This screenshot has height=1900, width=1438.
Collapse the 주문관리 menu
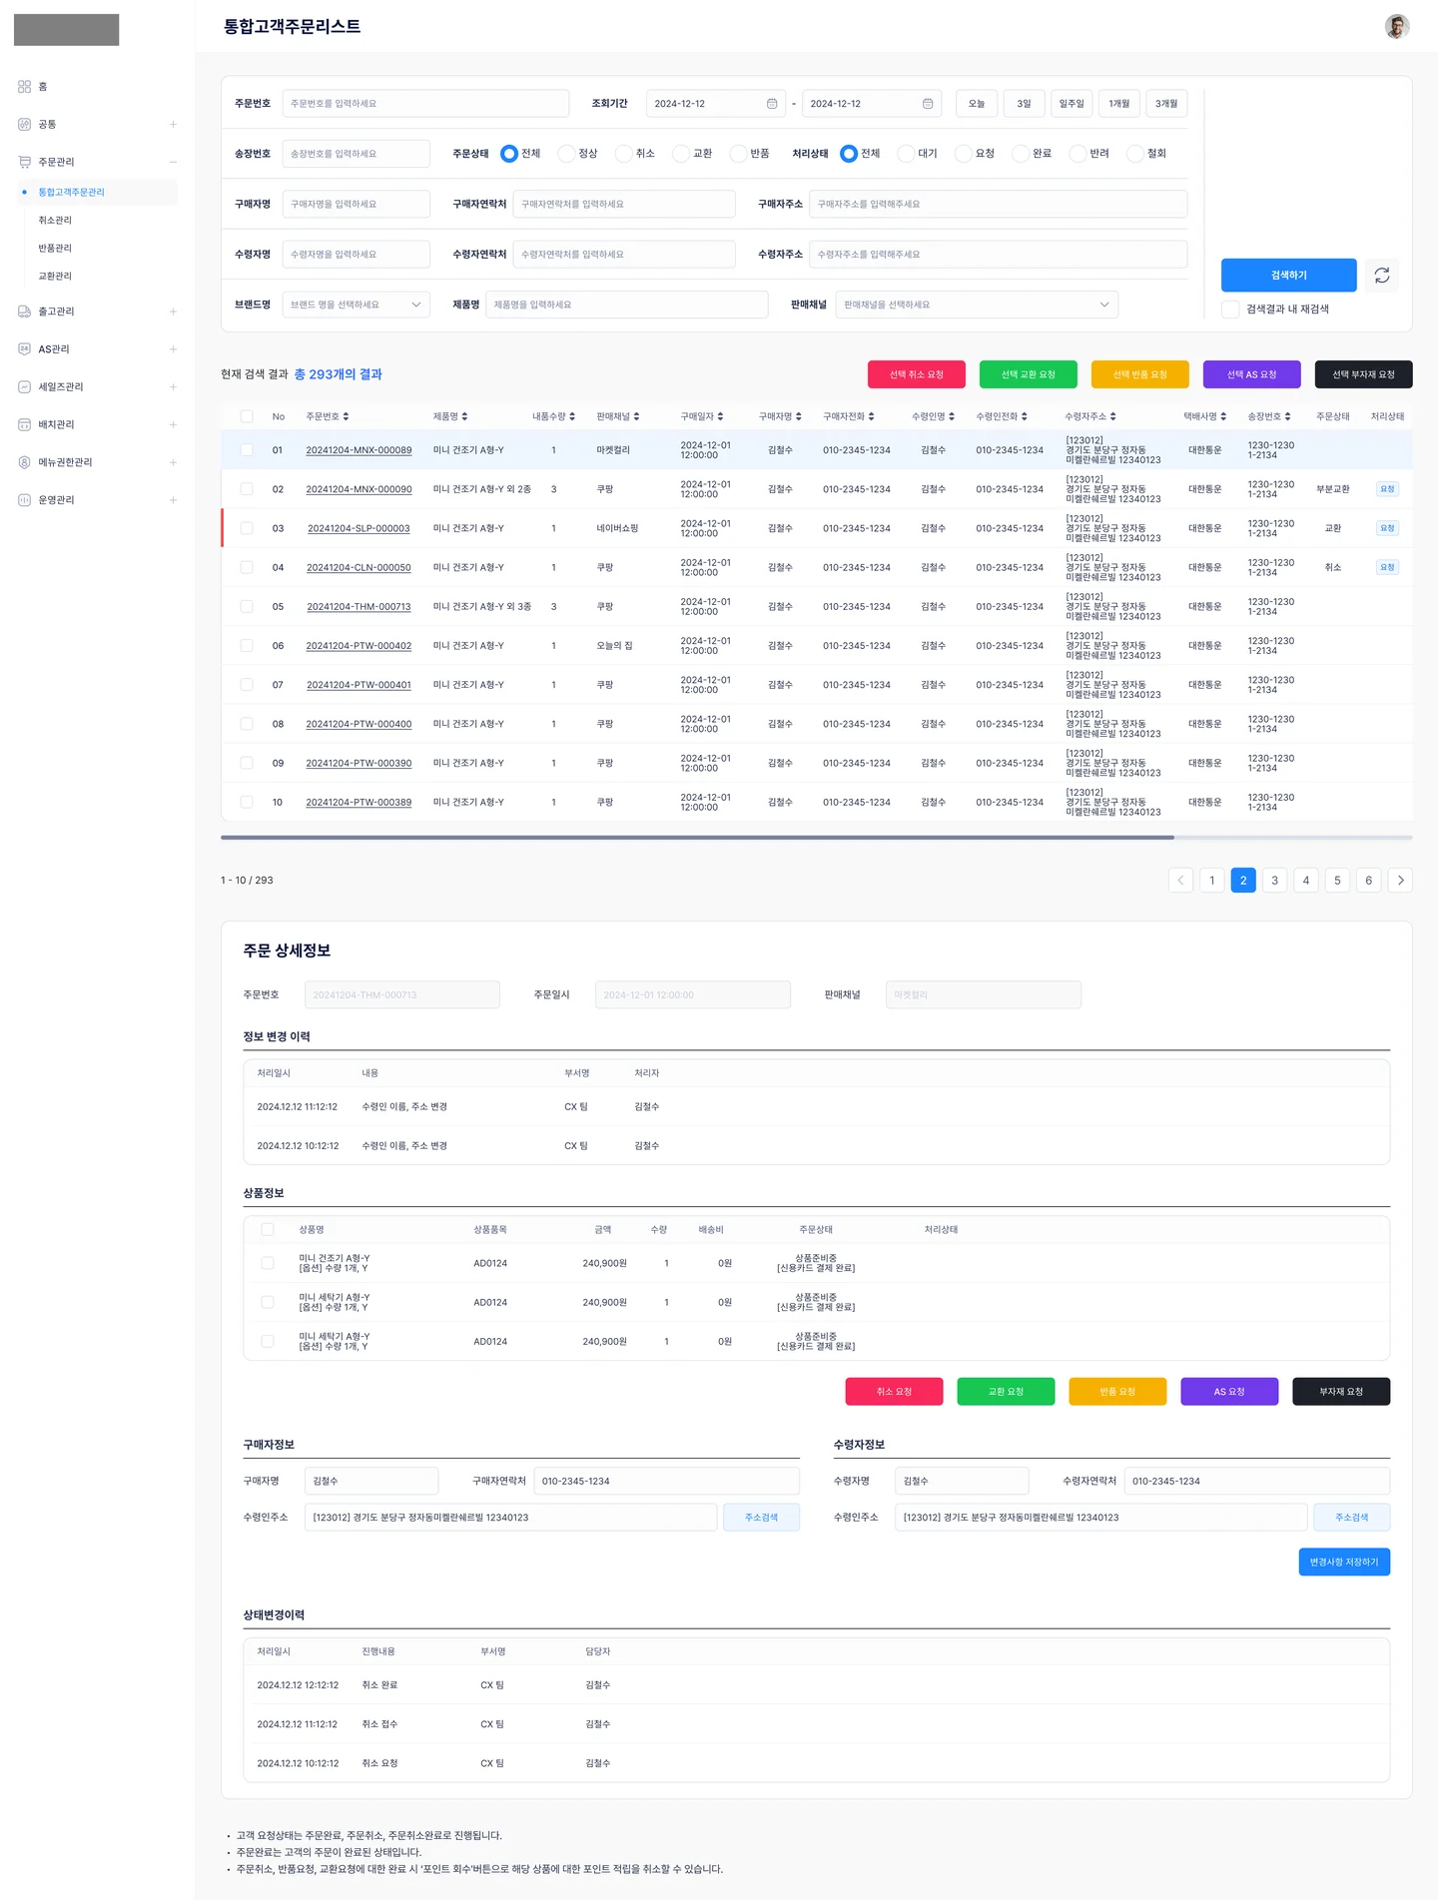coord(173,162)
